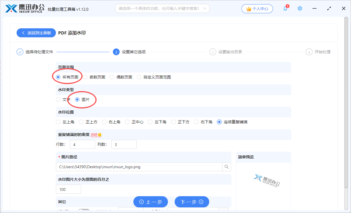351x213 pixels.
Task: Open the notification bell with badge 1
Action: 285,8
